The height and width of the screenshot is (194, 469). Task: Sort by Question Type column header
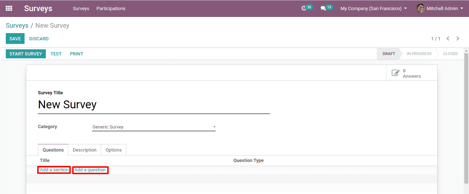[x=248, y=161]
